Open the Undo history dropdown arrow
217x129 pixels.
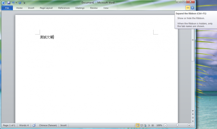(x=16, y=3)
